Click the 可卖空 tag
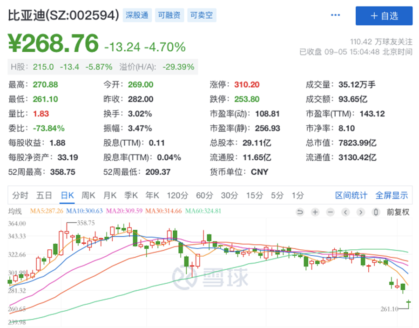419x328 pixels. (202, 15)
